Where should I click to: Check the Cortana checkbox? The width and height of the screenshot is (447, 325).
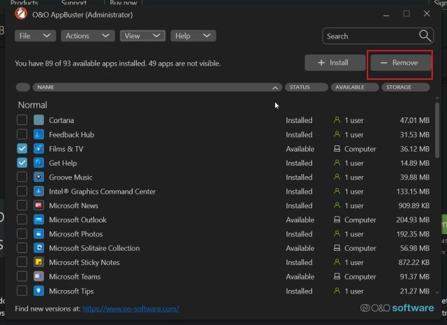click(22, 120)
